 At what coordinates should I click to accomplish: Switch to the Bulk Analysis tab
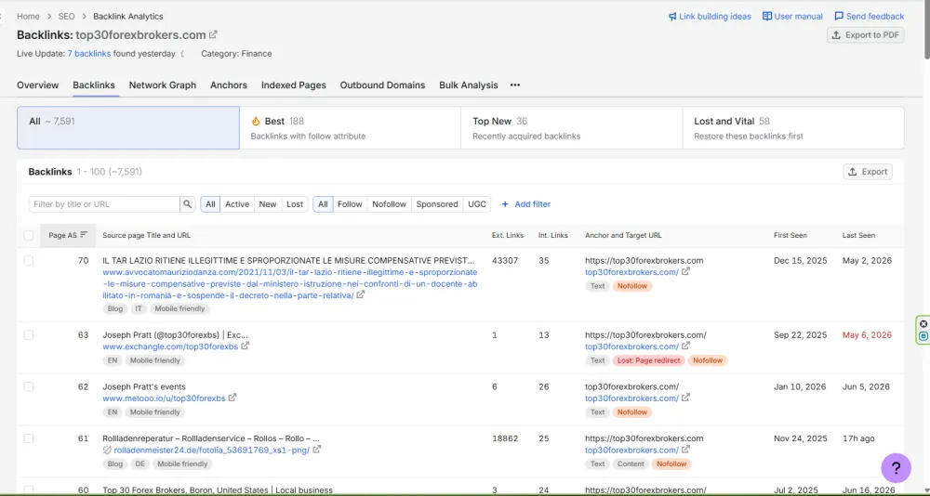(x=469, y=85)
